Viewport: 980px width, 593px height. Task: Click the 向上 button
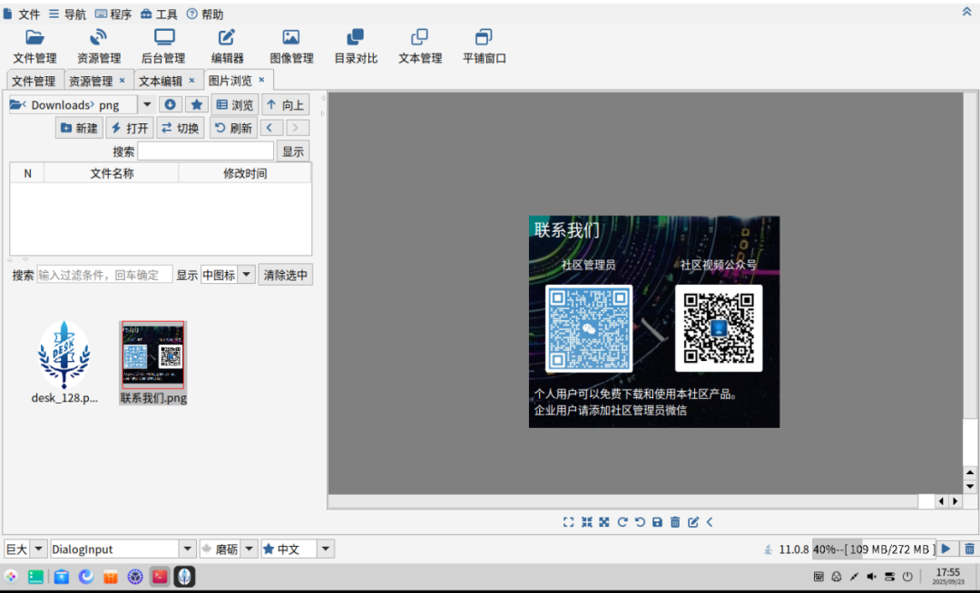(x=285, y=105)
